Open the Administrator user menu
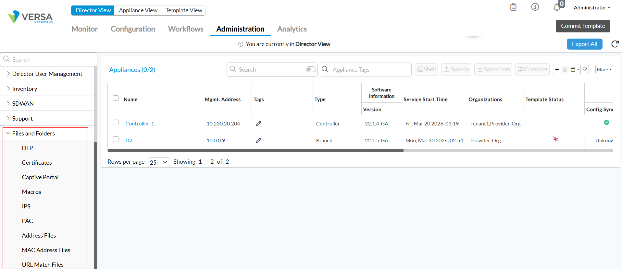 tap(592, 7)
